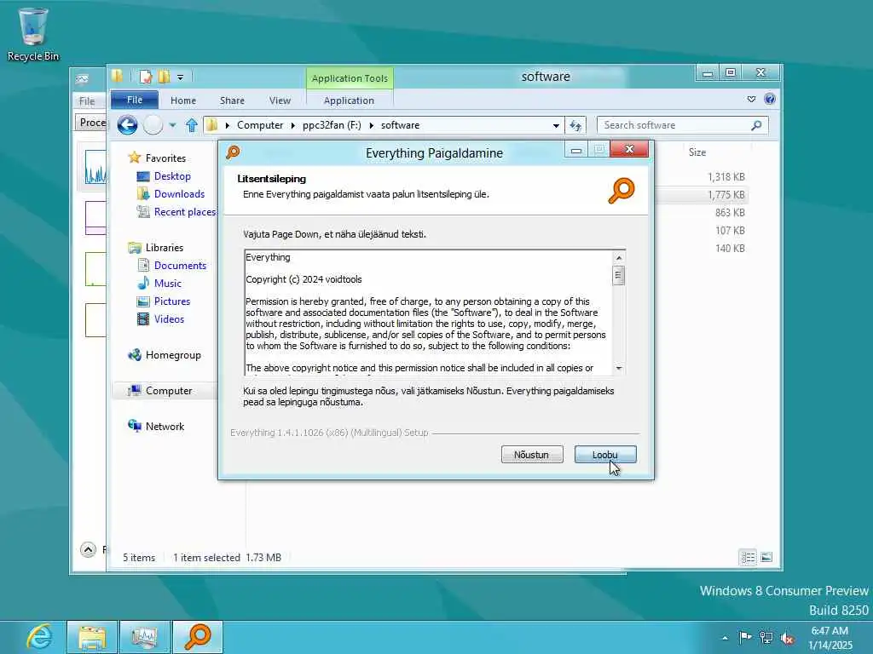The height and width of the screenshot is (654, 873).
Task: Click the Size column header
Action: point(697,152)
